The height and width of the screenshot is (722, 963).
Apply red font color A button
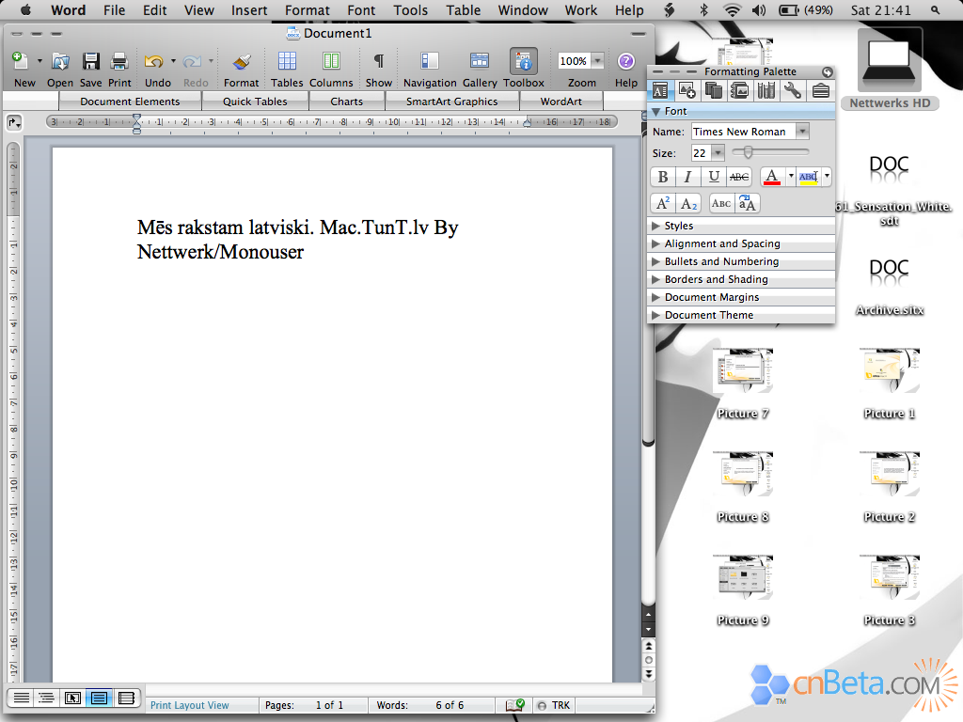(x=773, y=177)
